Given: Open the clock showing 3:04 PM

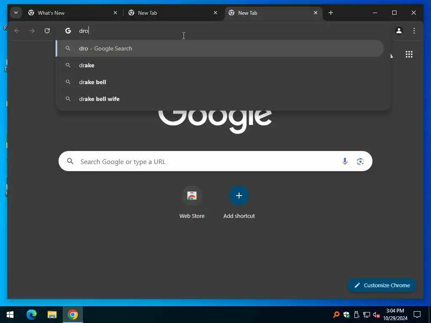Looking at the screenshot, I should point(395,315).
